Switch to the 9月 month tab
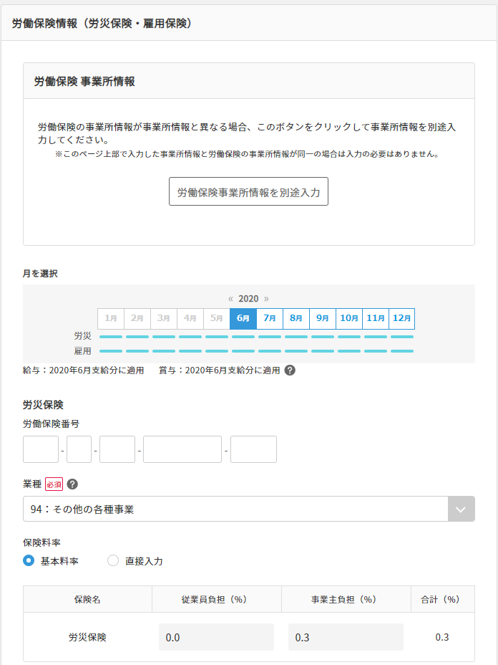Screen dimensions: 498x665 tap(323, 318)
